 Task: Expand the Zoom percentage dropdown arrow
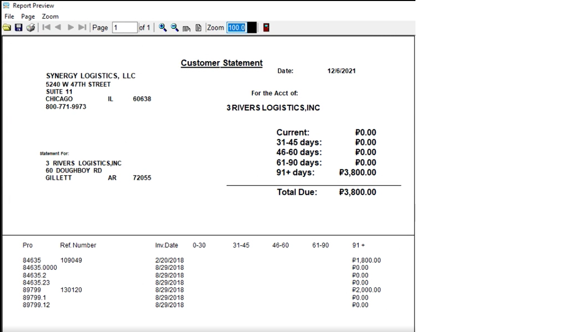tap(252, 28)
